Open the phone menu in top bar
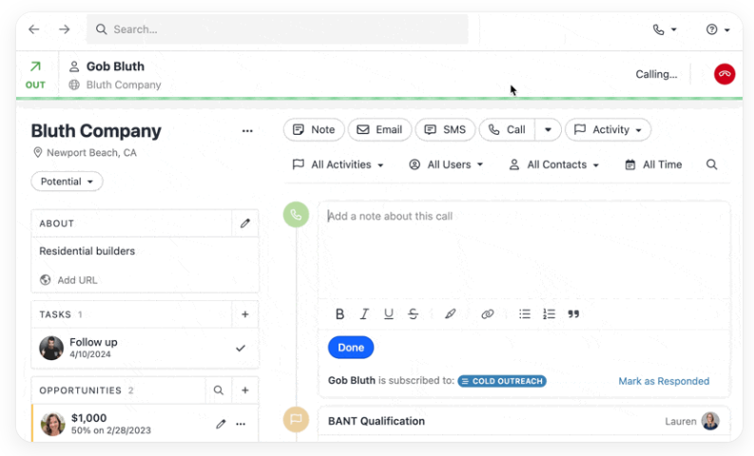The image size is (754, 456). (x=665, y=29)
